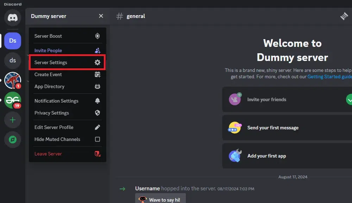The width and height of the screenshot is (352, 203).
Task: Open Discord home via the Discord logo icon
Action: [12, 18]
